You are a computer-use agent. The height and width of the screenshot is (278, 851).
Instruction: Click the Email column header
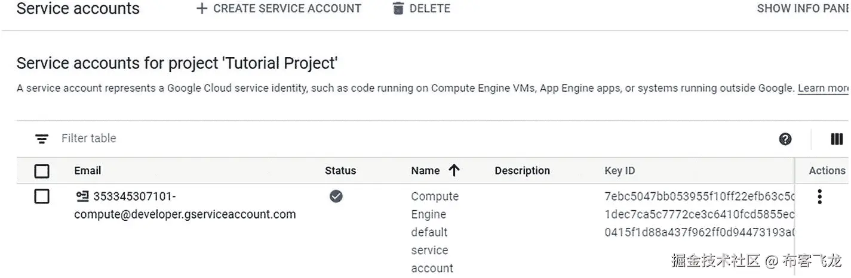pyautogui.click(x=87, y=171)
